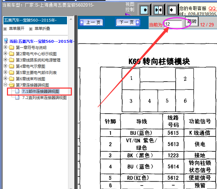Collapse 第7章连接器端视图 node

(x=5, y=84)
